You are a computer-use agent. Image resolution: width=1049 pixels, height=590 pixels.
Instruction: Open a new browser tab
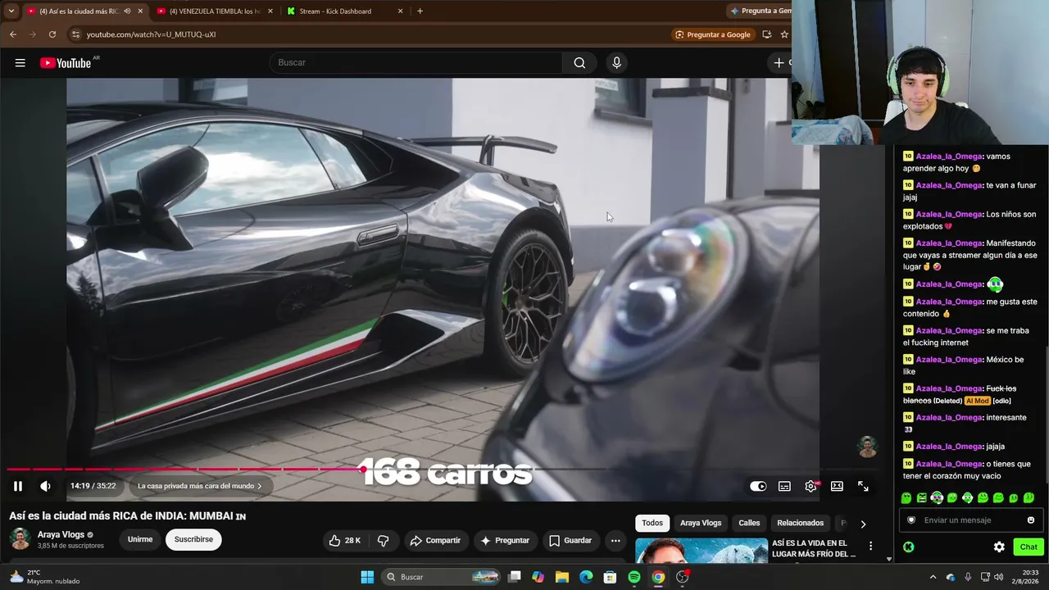coord(420,11)
